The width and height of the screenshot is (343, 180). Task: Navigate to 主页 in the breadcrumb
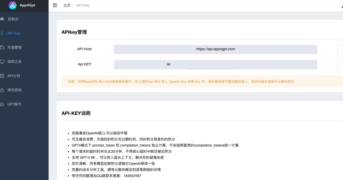pyautogui.click(x=67, y=5)
